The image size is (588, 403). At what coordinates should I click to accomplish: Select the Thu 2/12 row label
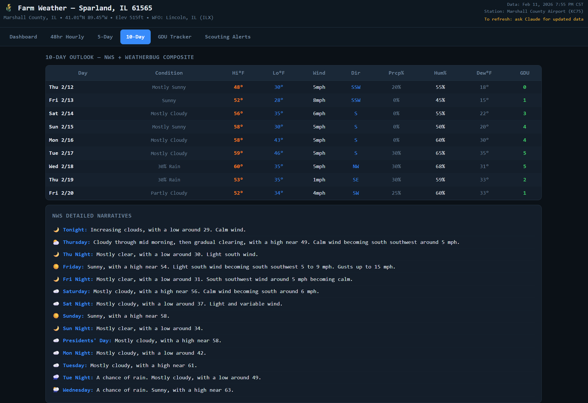pos(61,87)
